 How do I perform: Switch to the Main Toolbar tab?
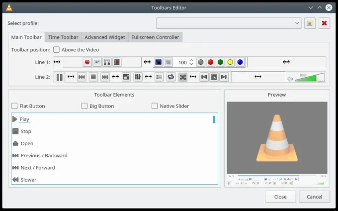coord(26,37)
